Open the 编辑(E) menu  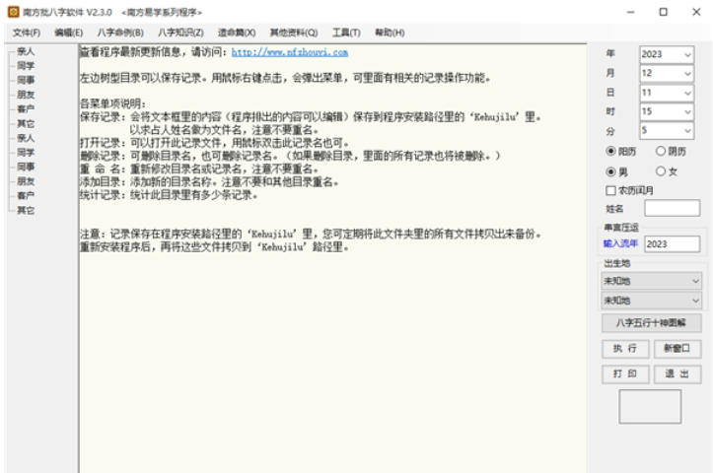68,33
